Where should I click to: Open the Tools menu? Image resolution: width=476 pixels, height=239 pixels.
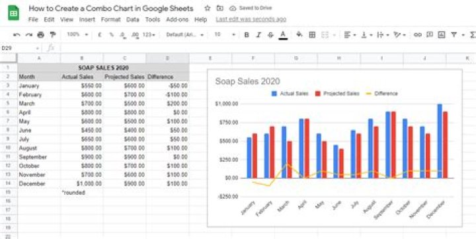(153, 19)
